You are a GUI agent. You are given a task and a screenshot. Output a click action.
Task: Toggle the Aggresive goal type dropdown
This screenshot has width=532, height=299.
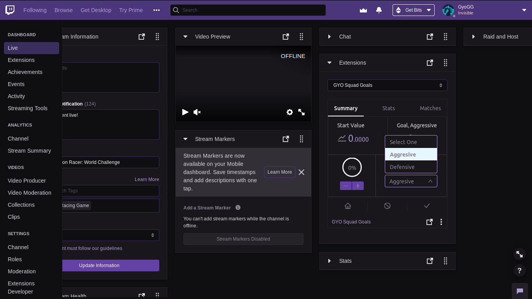click(411, 181)
